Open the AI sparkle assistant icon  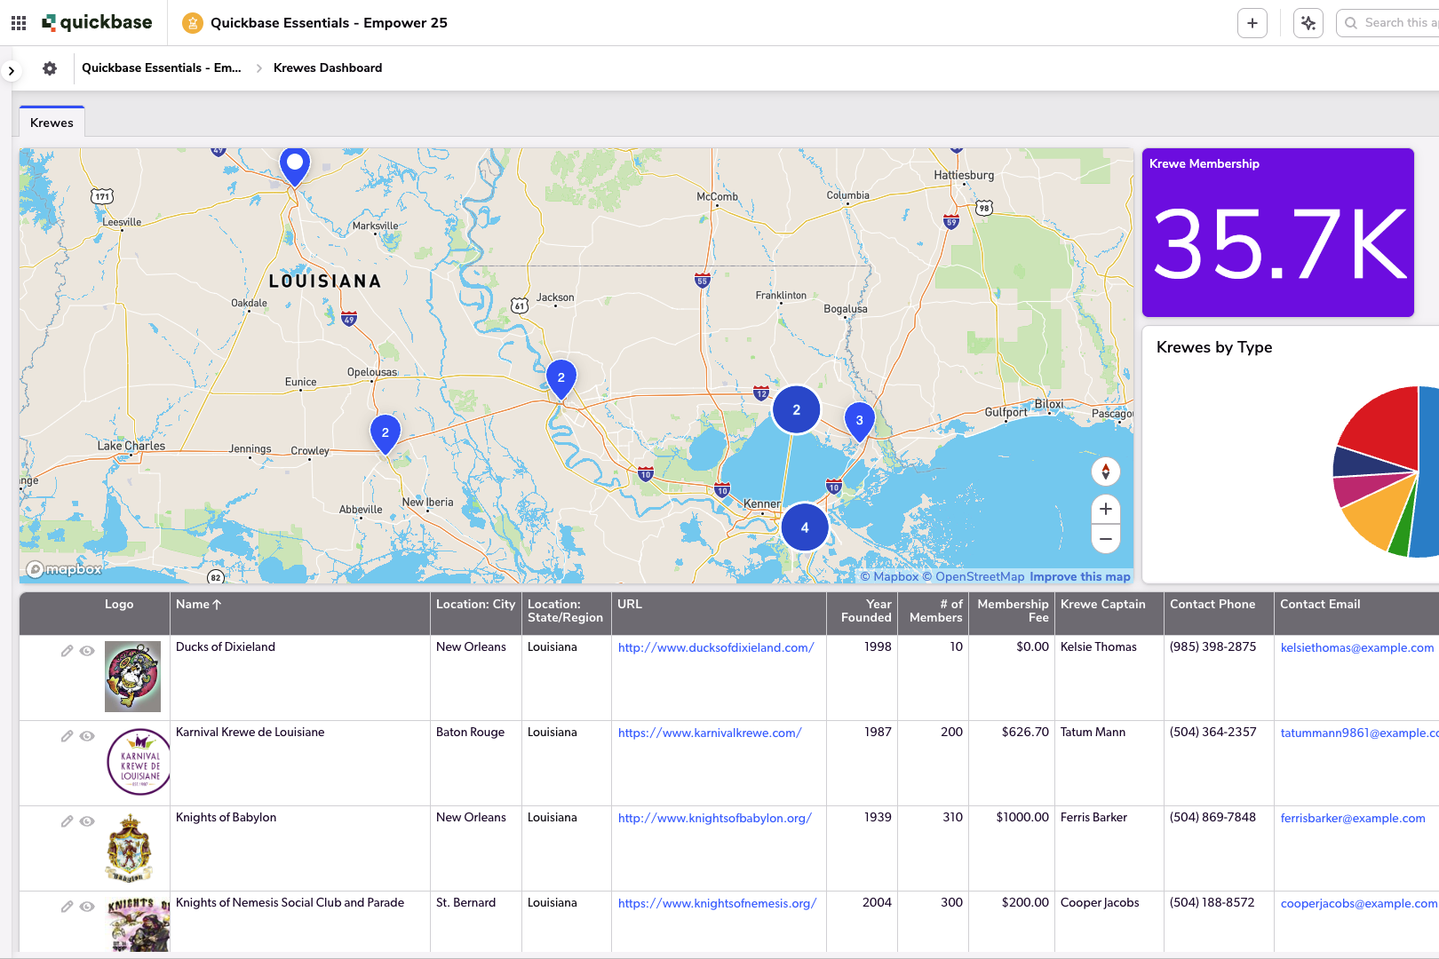(1308, 23)
